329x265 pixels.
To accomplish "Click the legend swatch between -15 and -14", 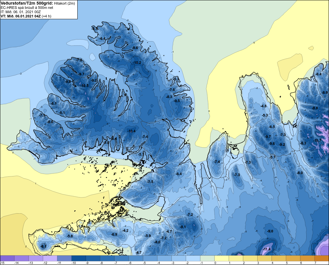I will pos(7,258).
